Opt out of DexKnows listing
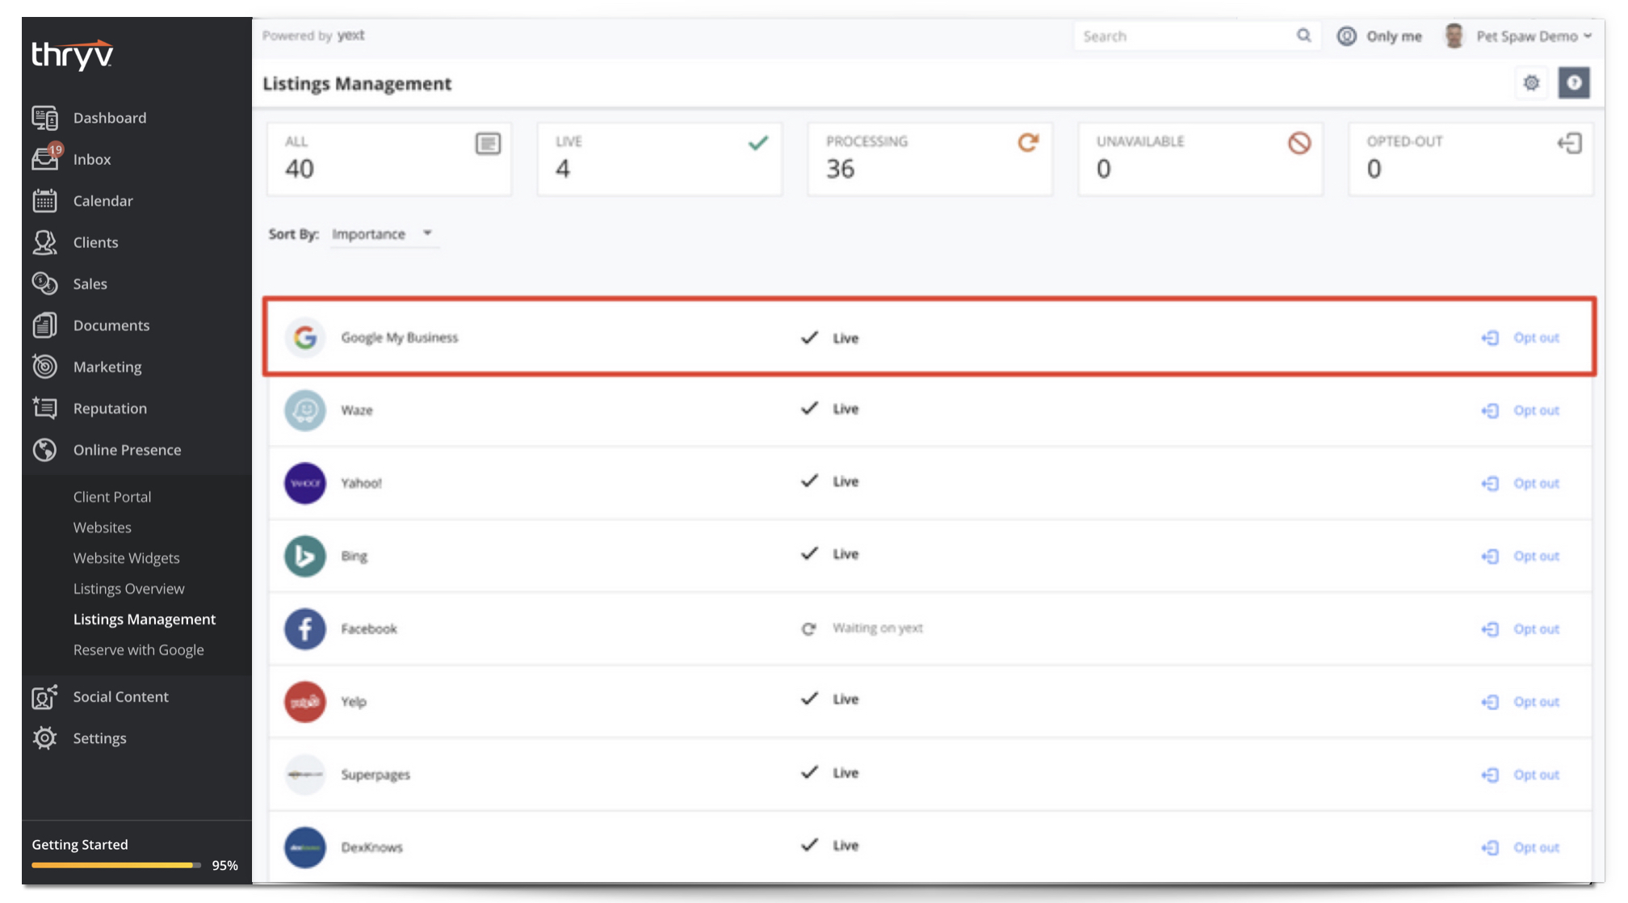The image size is (1628, 903). click(1521, 847)
